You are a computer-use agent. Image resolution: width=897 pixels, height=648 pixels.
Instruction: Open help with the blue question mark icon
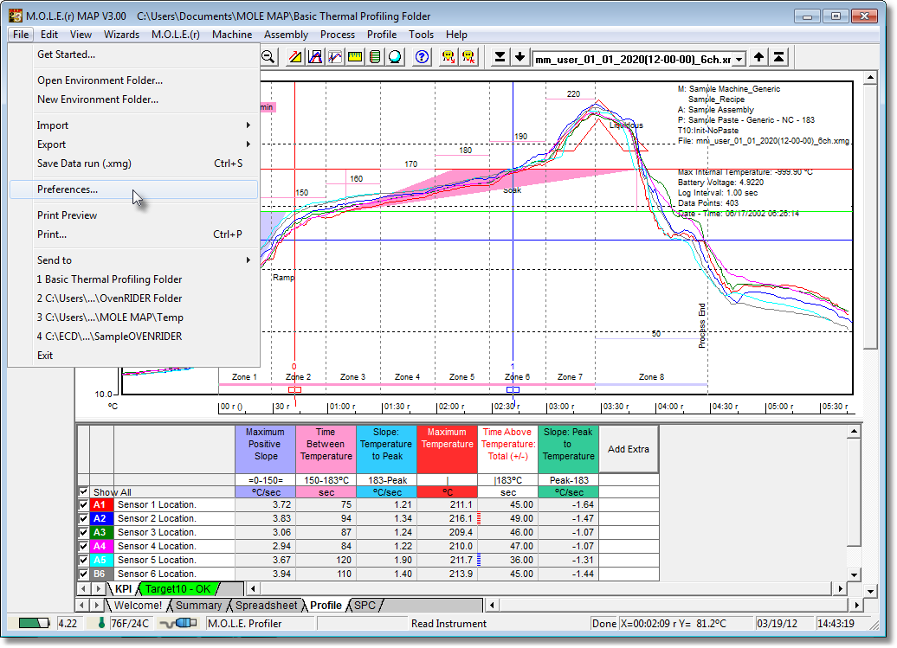(423, 56)
